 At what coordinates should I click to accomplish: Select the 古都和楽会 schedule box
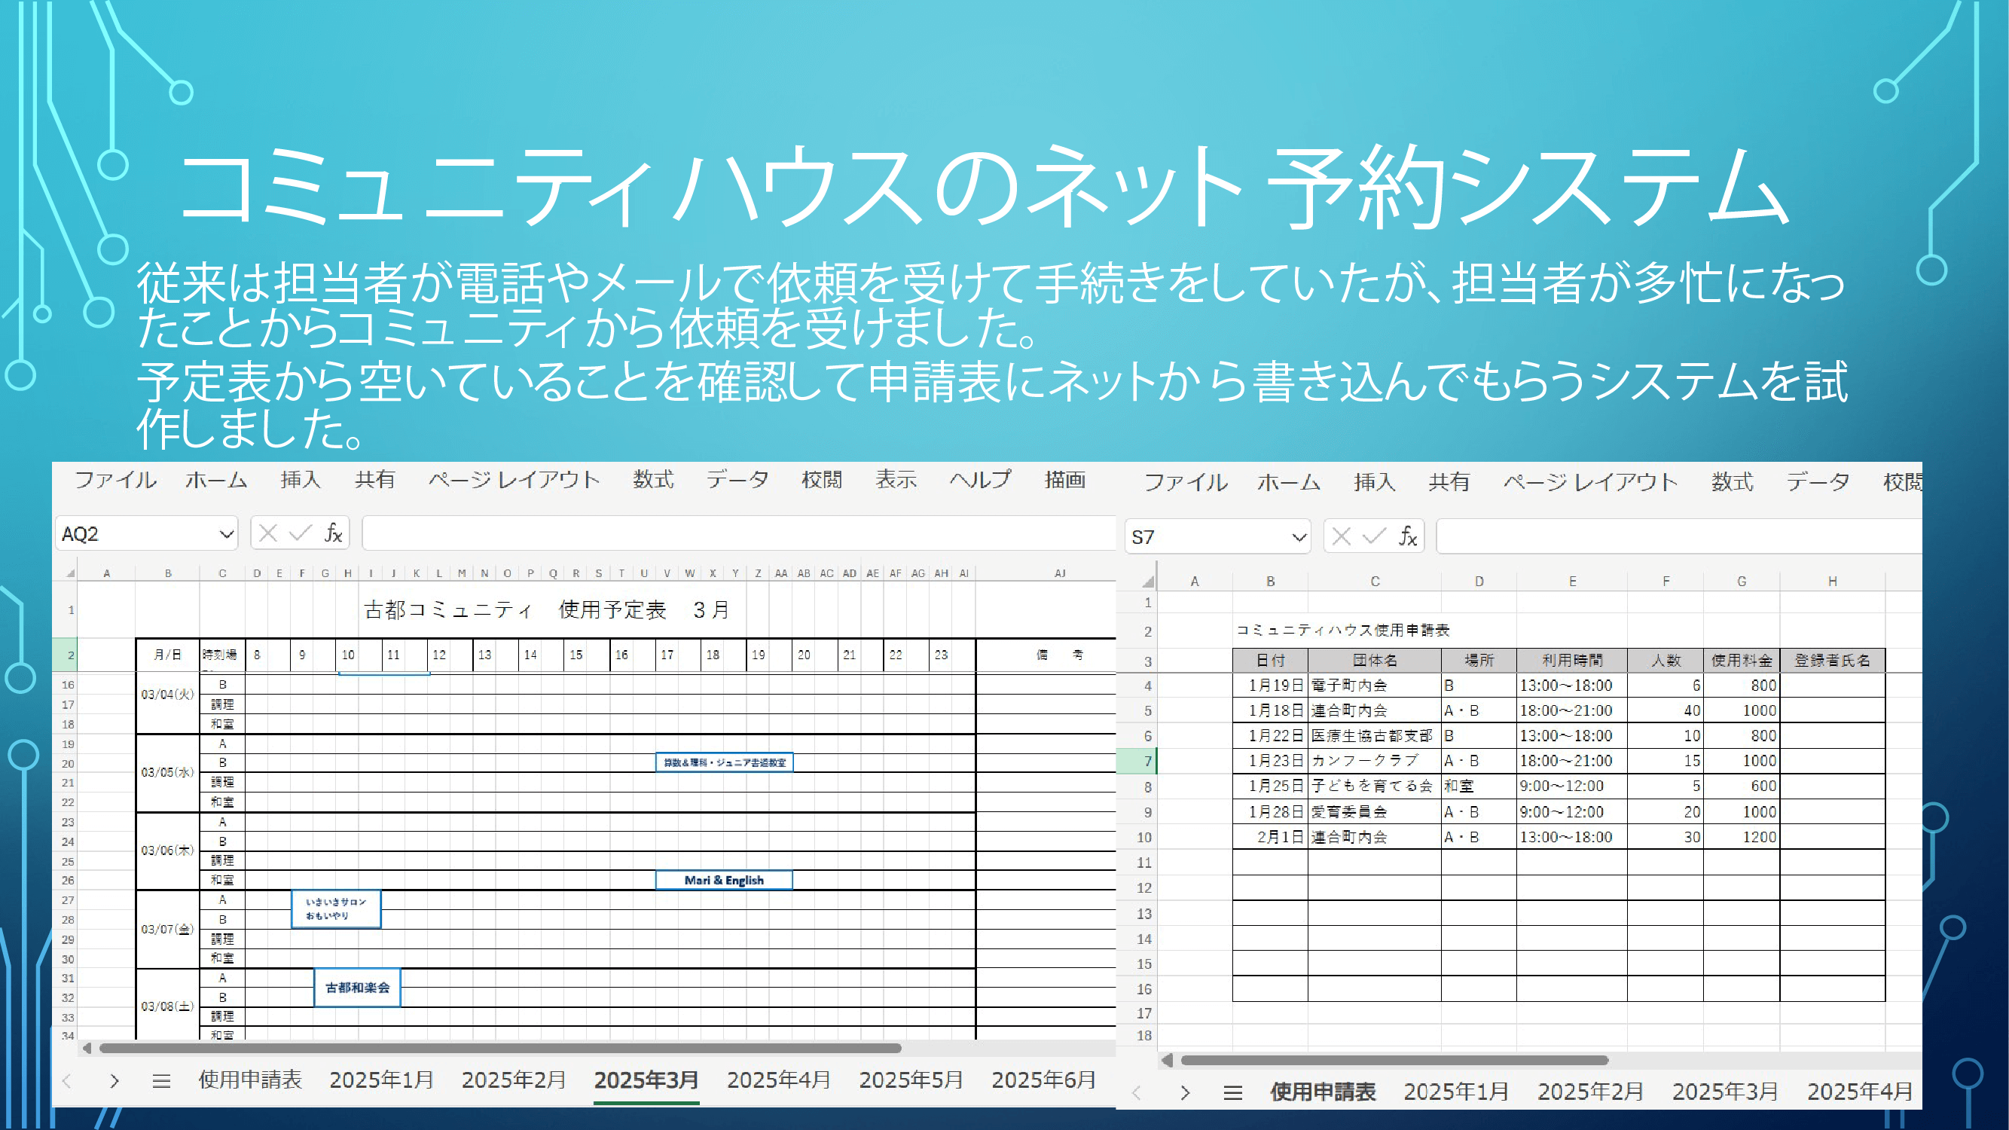357,988
